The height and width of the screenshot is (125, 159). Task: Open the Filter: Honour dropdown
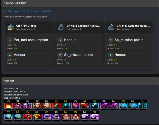click(x=12, y=11)
